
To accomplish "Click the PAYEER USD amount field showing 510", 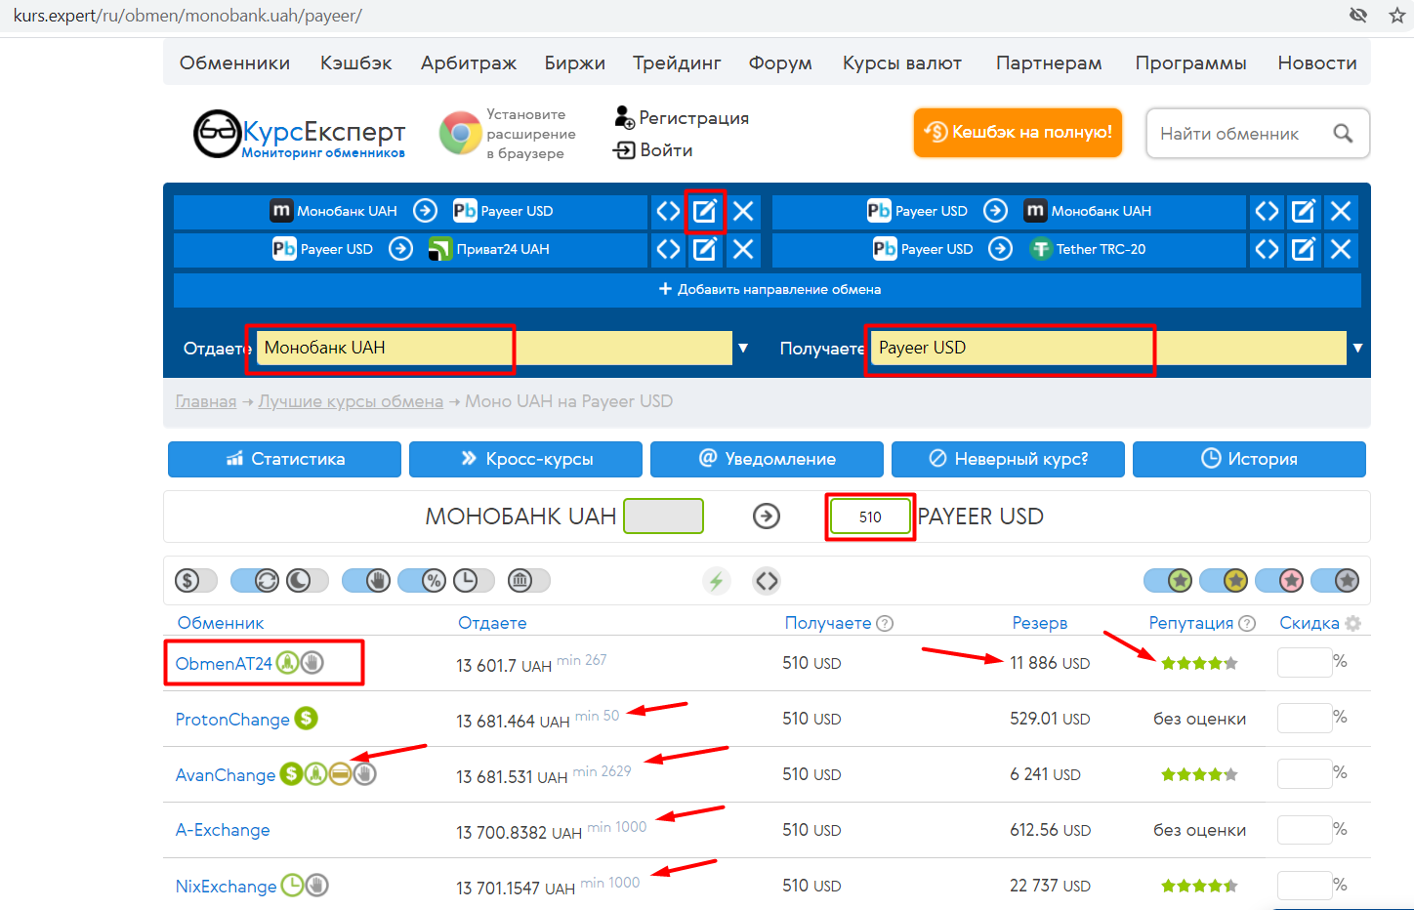I will pos(870,517).
